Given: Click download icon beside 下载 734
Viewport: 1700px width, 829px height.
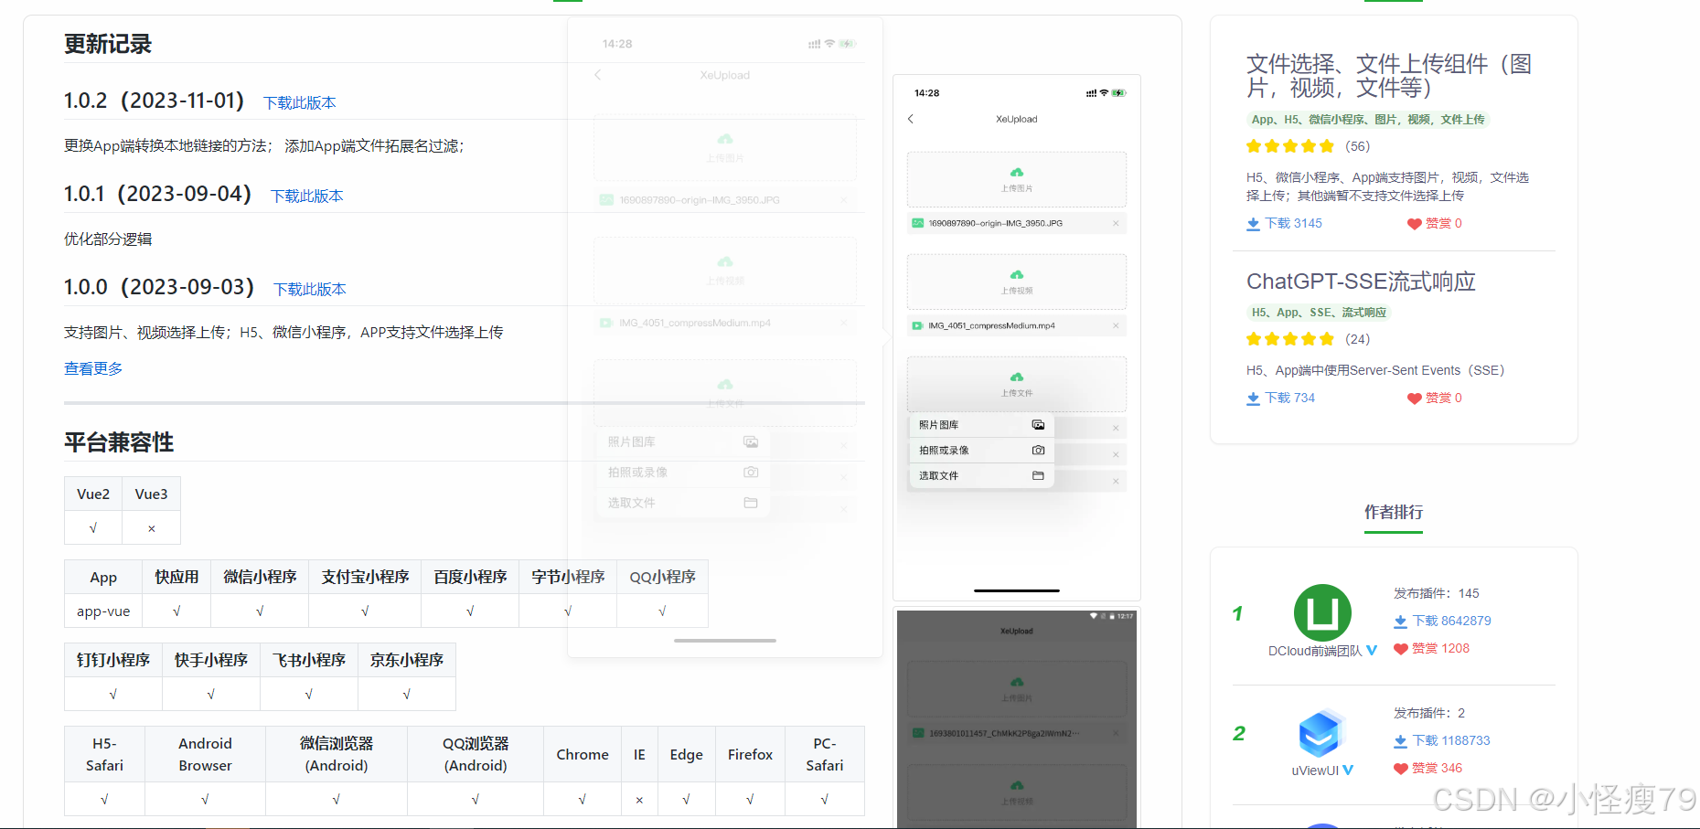Looking at the screenshot, I should pyautogui.click(x=1253, y=399).
